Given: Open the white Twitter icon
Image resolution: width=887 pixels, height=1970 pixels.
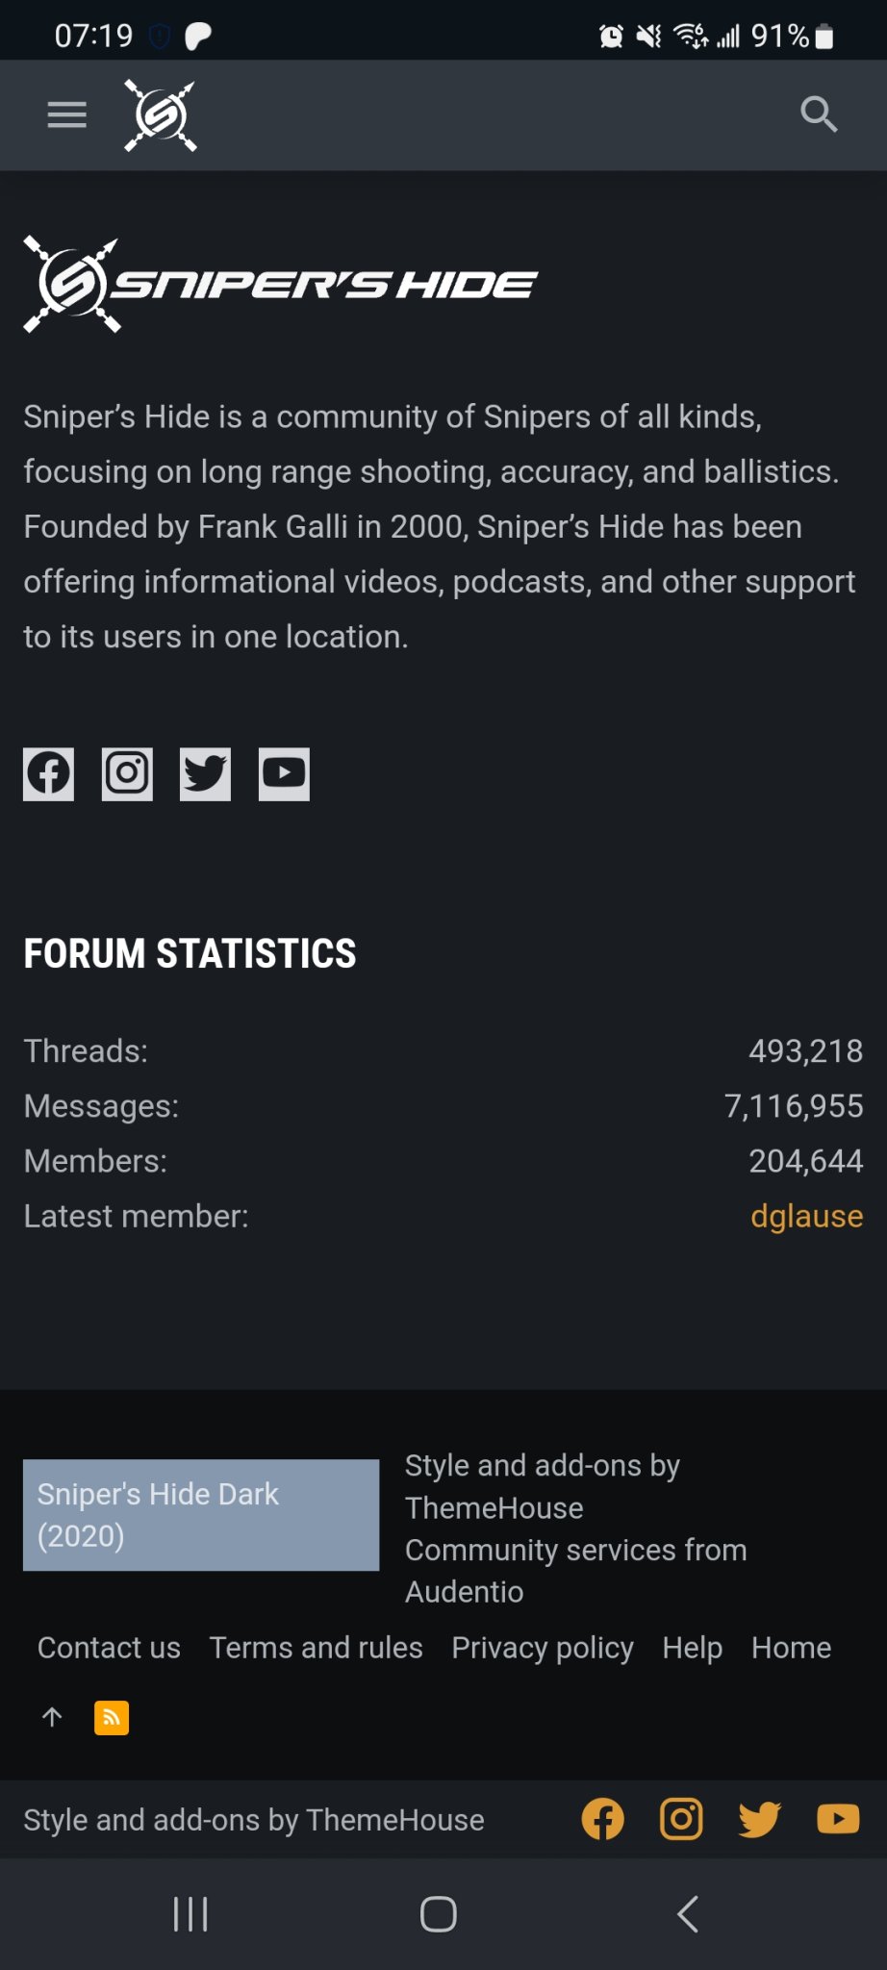Looking at the screenshot, I should tap(205, 773).
